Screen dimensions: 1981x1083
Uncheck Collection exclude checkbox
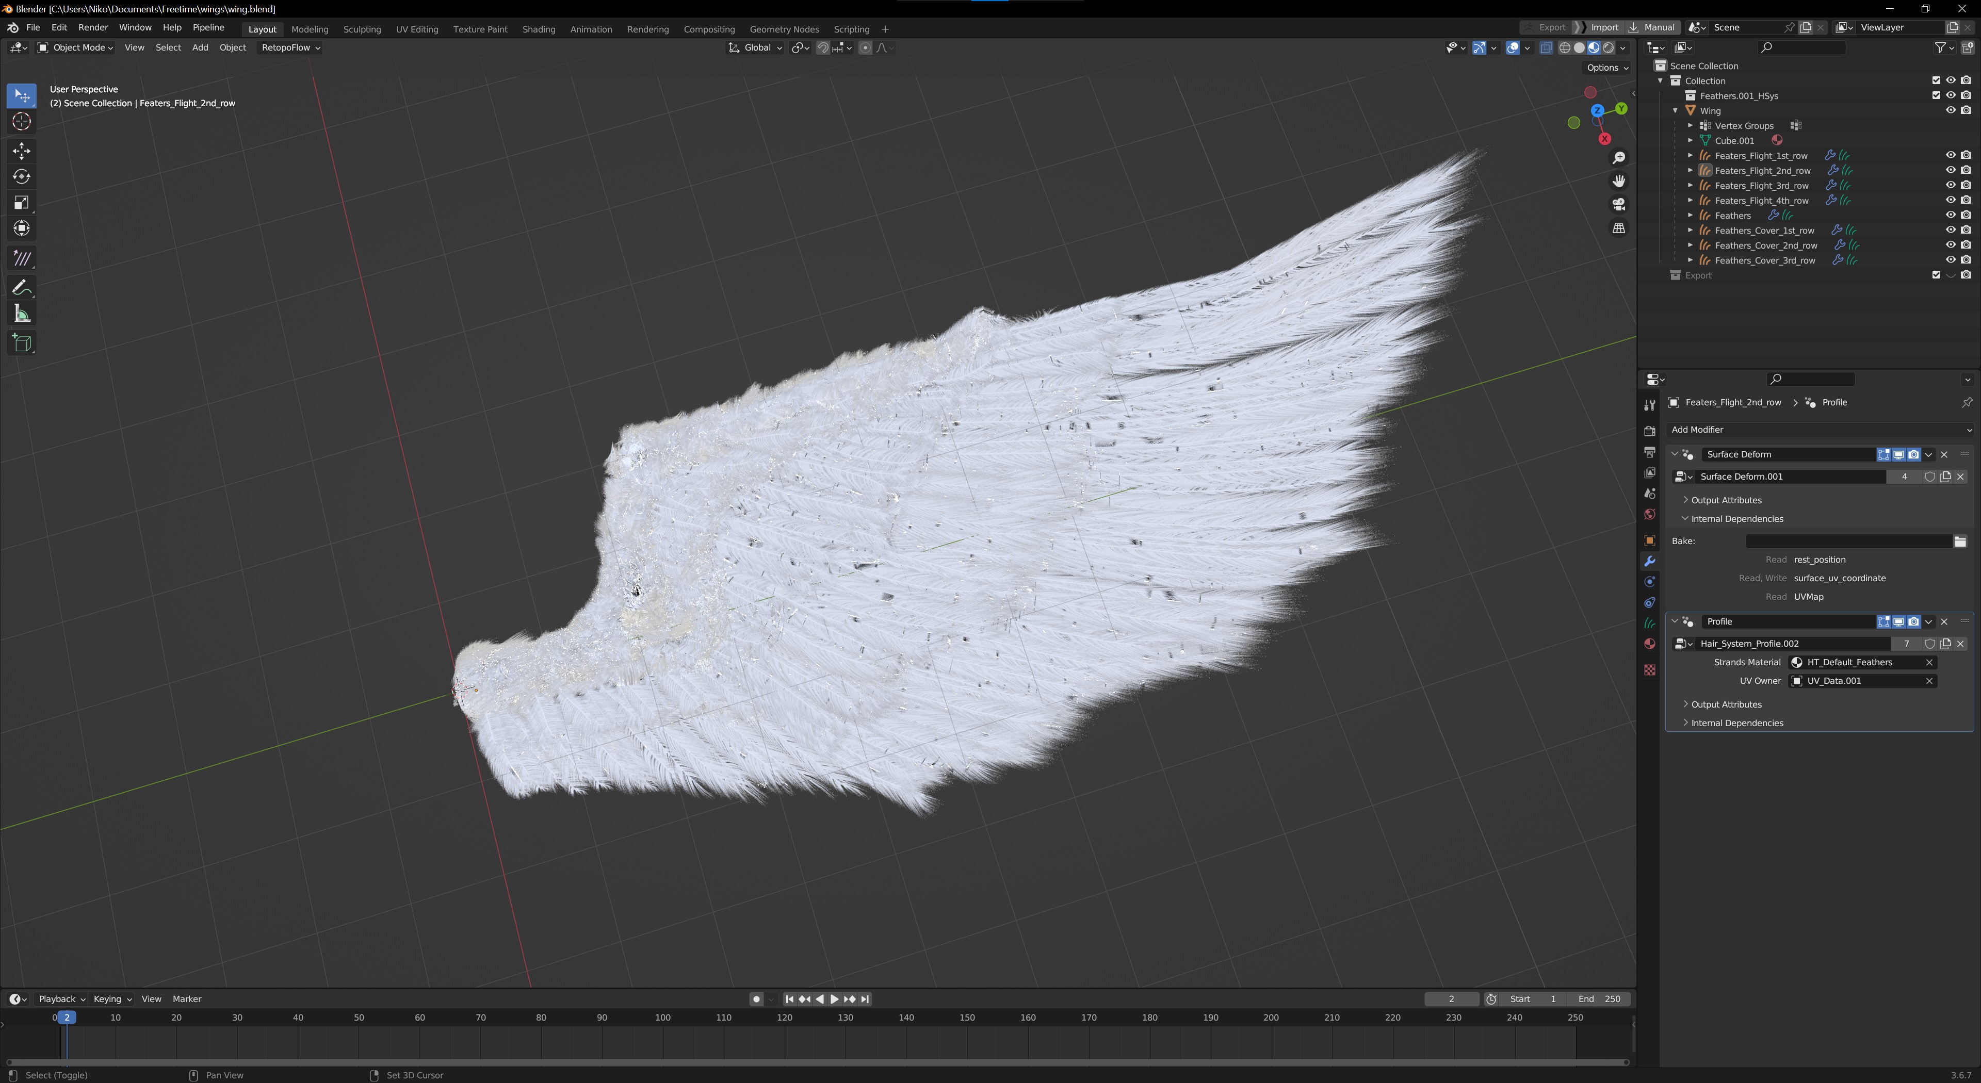[x=1936, y=80]
